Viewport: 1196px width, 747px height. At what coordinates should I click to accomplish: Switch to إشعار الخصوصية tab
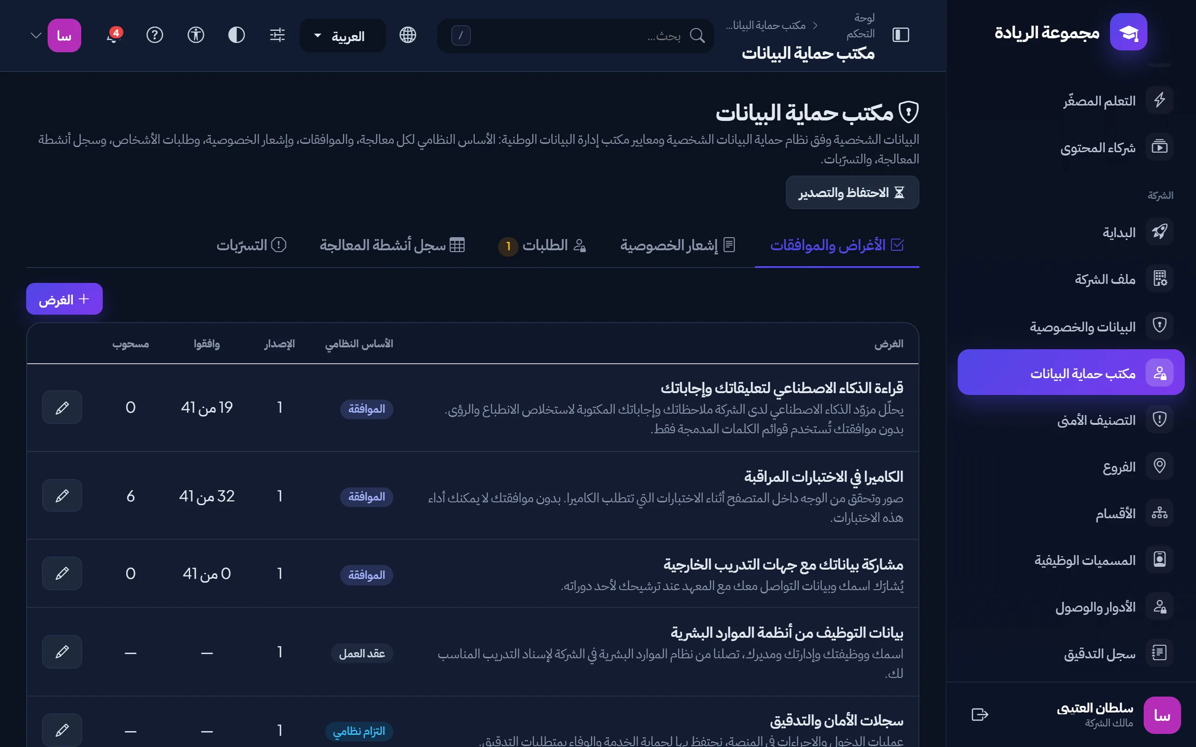coord(677,245)
